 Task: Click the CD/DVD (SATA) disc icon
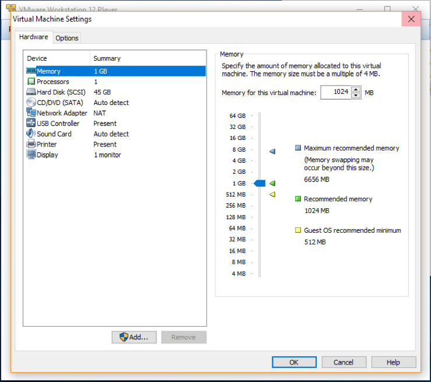click(31, 103)
